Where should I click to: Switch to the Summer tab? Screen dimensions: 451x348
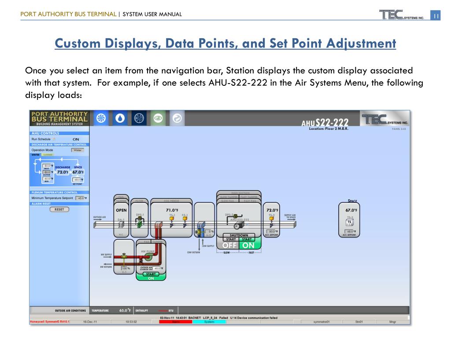(47, 154)
